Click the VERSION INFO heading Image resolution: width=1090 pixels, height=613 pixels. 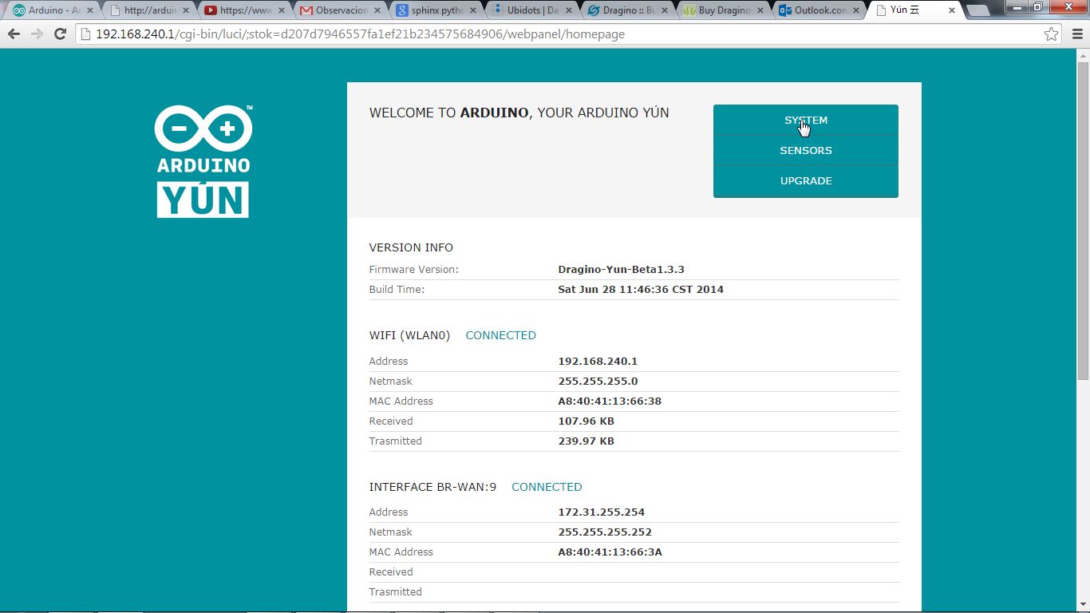[411, 247]
